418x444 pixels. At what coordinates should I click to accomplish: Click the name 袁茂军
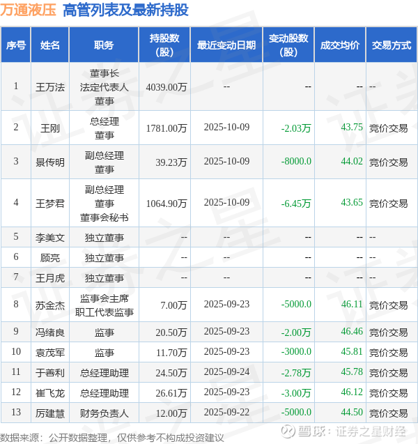coord(50,353)
